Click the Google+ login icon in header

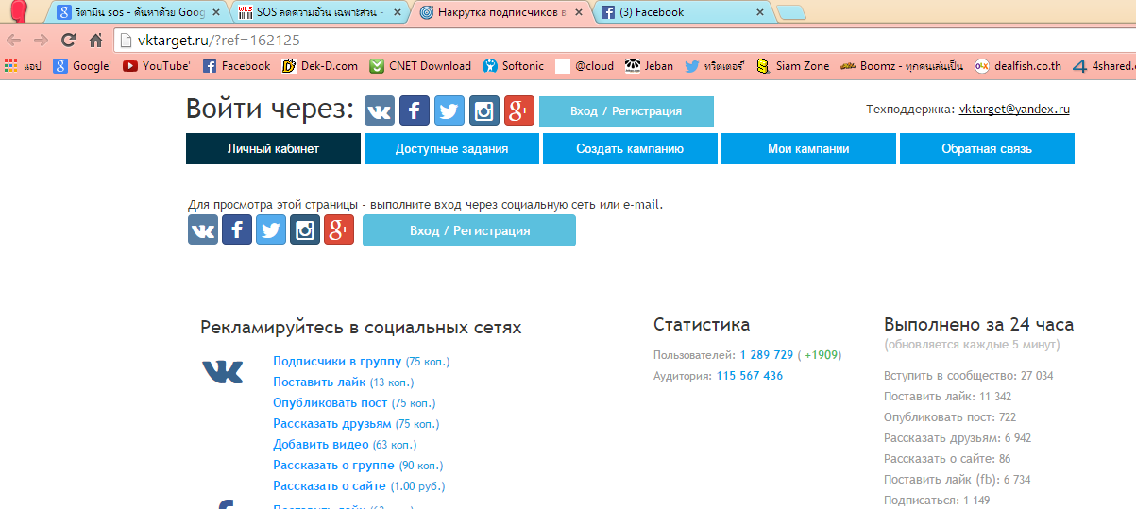[519, 110]
